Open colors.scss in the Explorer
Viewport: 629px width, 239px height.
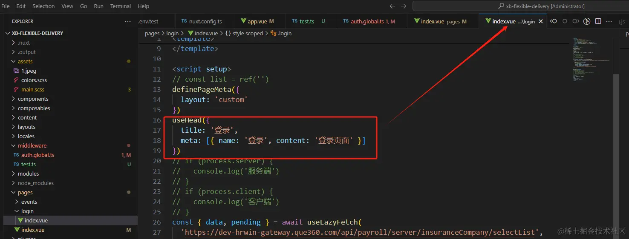coord(70,80)
